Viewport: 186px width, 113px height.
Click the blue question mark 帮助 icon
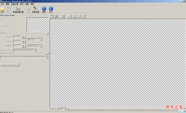(44, 10)
